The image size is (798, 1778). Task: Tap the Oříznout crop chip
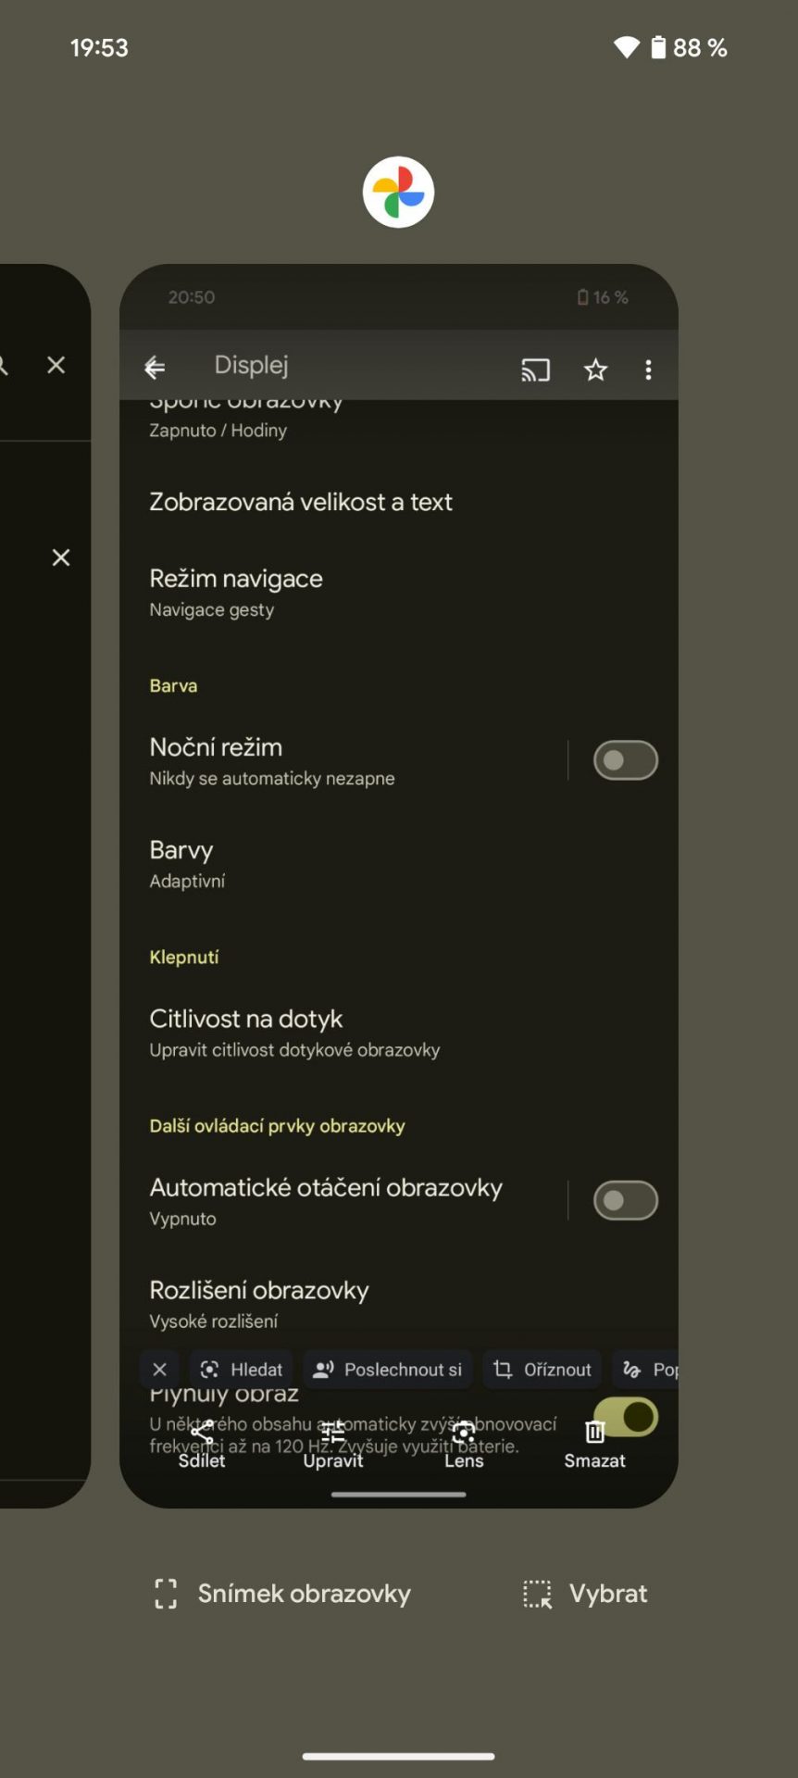(542, 1370)
